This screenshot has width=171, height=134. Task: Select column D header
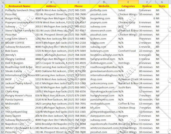tap(104, 2)
